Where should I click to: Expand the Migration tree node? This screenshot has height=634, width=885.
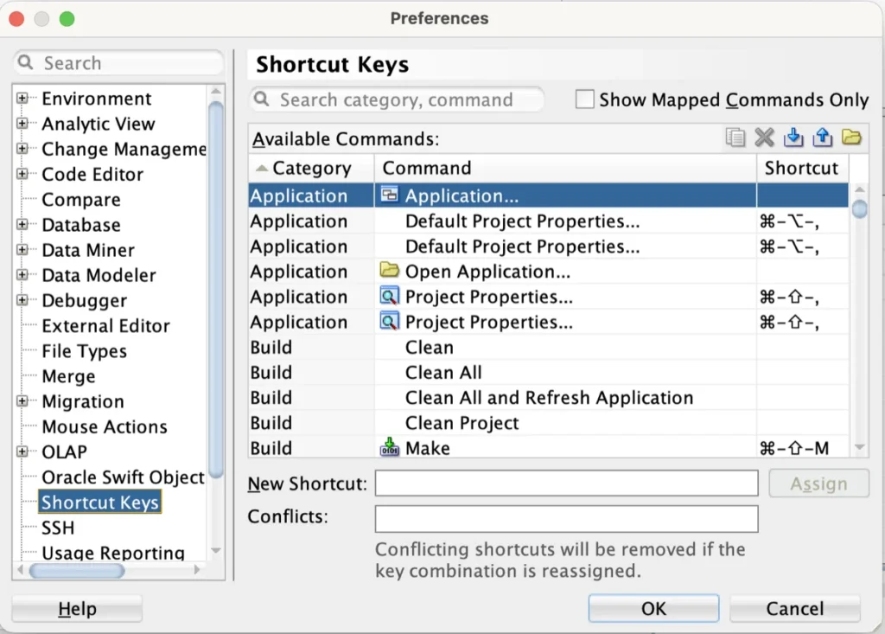click(22, 401)
